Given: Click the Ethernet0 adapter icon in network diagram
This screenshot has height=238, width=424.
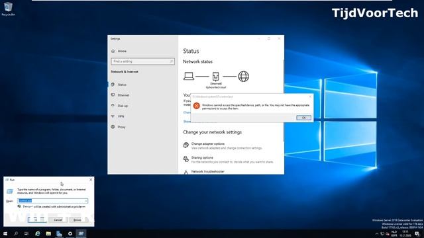Looking at the screenshot, I should [215, 77].
